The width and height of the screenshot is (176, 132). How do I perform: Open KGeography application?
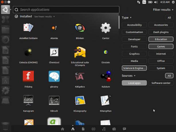(80, 100)
